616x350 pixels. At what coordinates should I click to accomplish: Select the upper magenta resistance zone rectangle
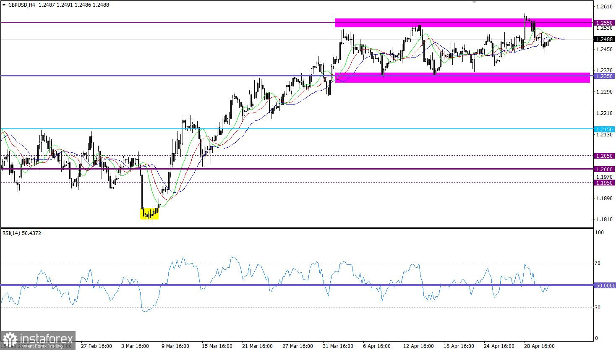point(463,23)
